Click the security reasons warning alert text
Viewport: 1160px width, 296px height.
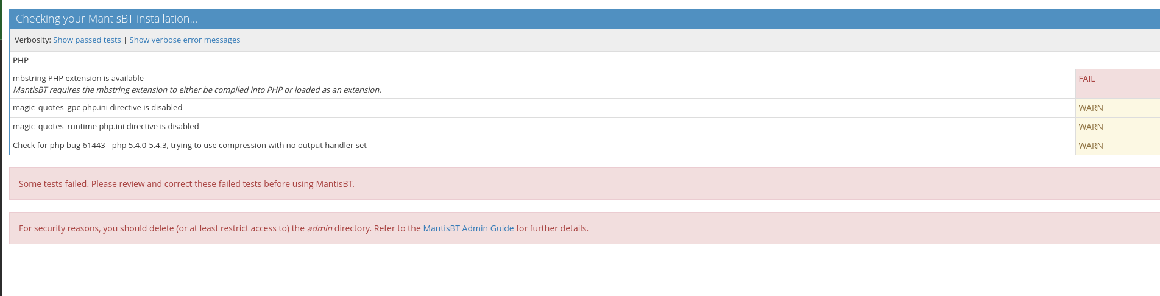303,228
